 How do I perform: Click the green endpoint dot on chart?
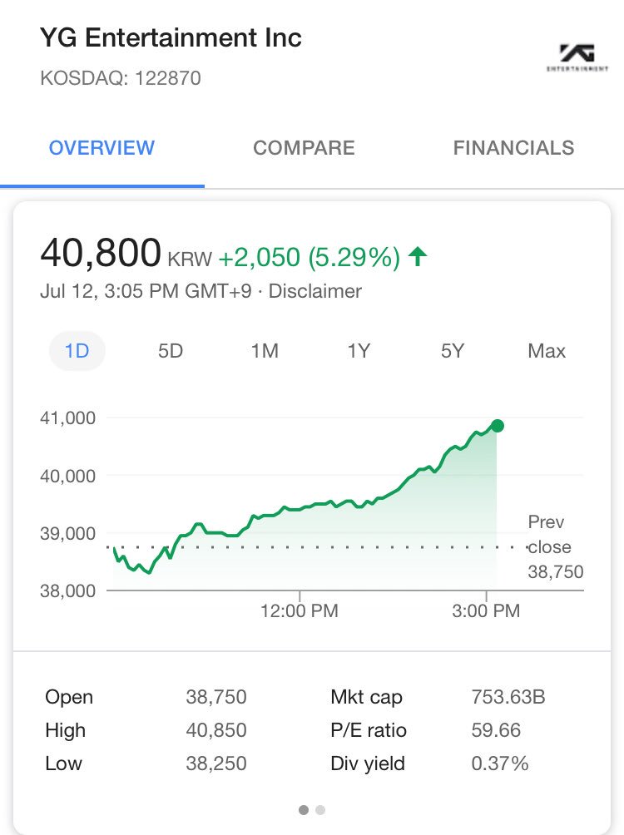coord(498,426)
